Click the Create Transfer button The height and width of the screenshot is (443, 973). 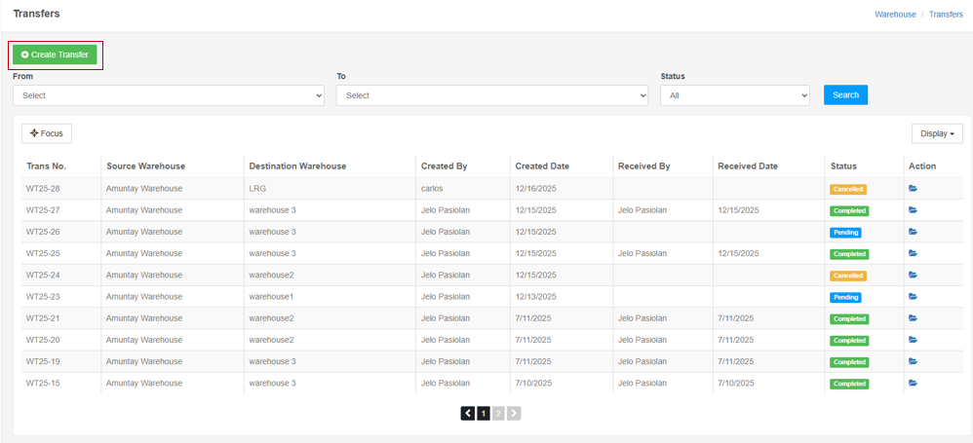click(x=56, y=55)
